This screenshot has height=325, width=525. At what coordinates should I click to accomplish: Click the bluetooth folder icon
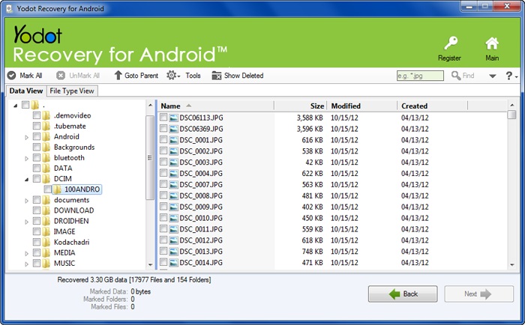pyautogui.click(x=46, y=158)
